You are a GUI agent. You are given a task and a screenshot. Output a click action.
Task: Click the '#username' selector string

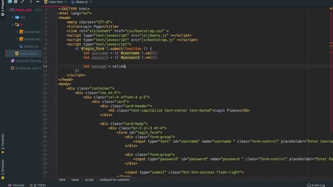130,53
